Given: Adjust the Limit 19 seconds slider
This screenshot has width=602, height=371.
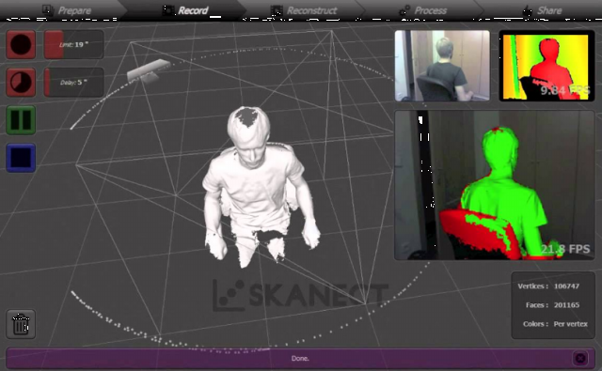Looking at the screenshot, I should [x=73, y=44].
